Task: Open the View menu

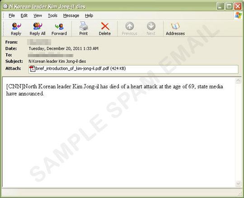Action: (x=38, y=15)
